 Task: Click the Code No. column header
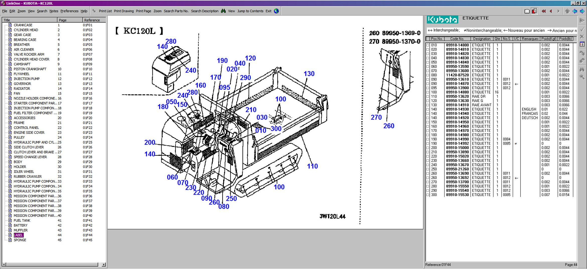(457, 39)
